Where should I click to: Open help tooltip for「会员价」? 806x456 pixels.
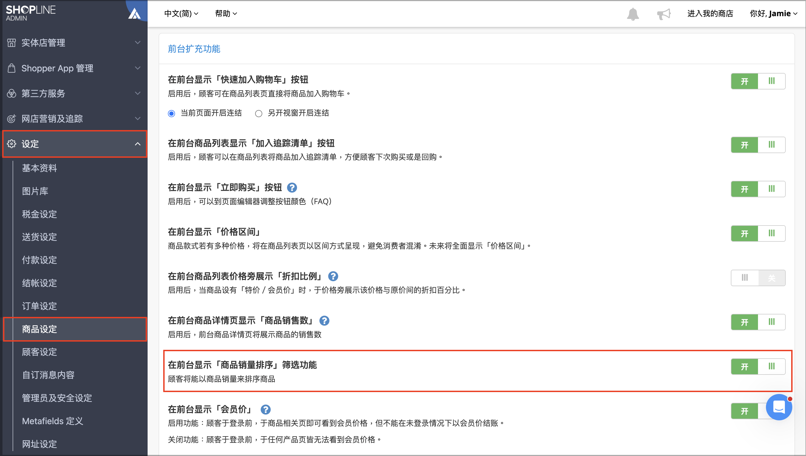[266, 410]
